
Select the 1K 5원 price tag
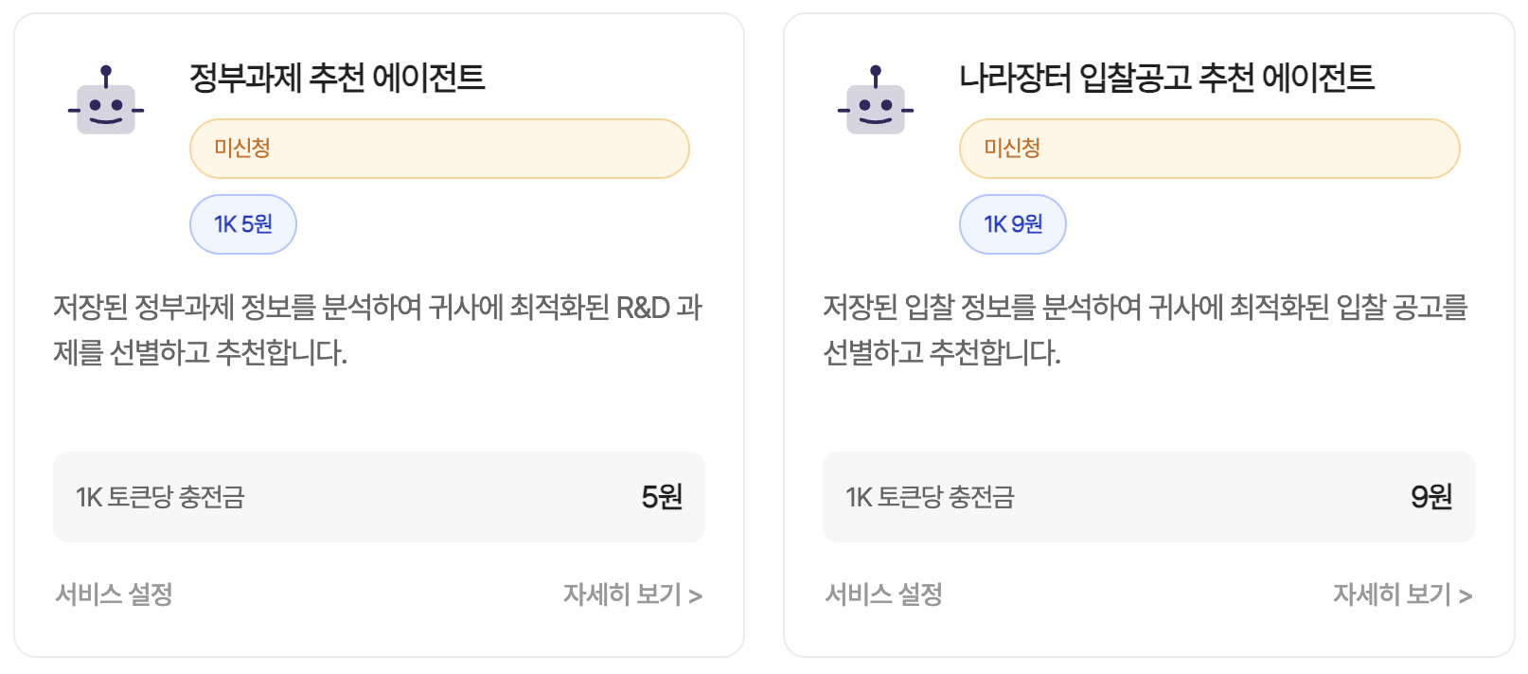point(243,224)
